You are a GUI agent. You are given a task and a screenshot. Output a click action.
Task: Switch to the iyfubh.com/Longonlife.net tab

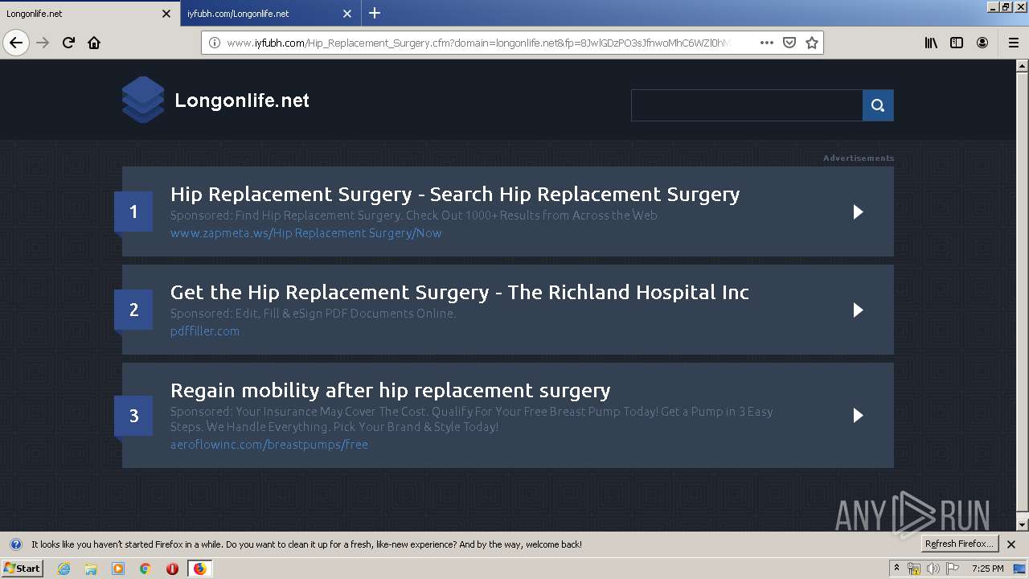[271, 14]
